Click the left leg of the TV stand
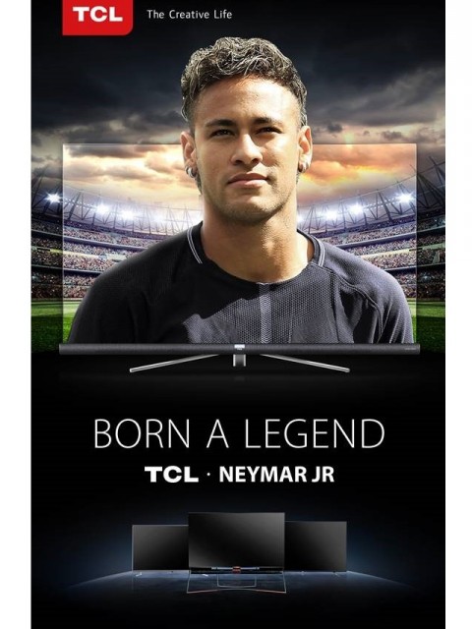 173,363
